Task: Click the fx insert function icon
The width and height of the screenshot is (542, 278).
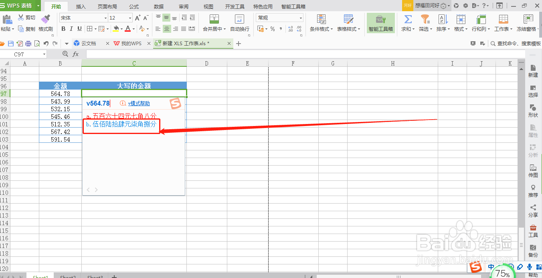Action: pyautogui.click(x=76, y=54)
